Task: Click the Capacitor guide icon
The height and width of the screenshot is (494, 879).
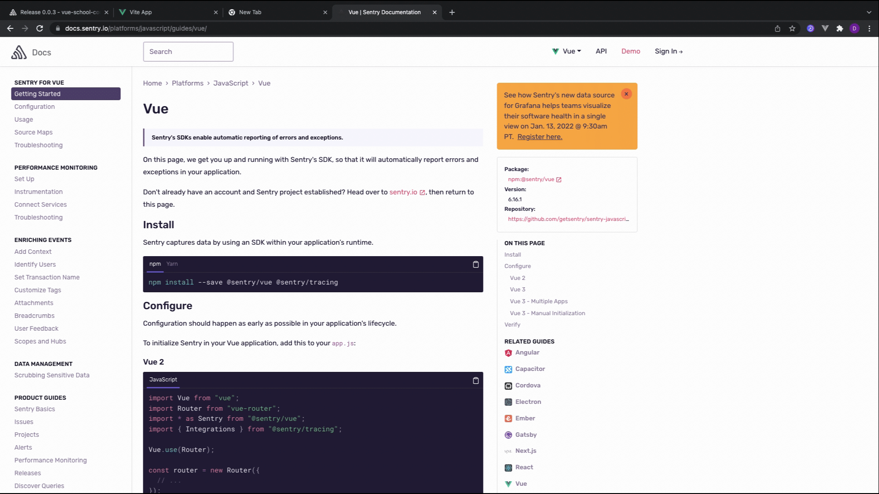Action: [x=508, y=370]
